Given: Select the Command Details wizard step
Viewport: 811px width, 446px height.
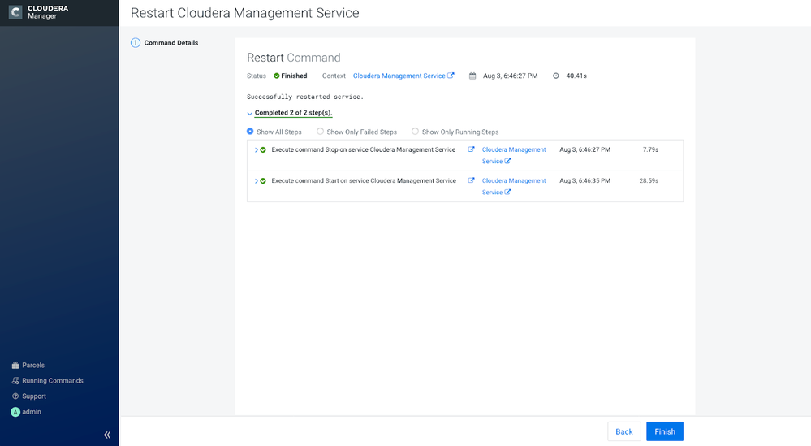Looking at the screenshot, I should pos(165,43).
